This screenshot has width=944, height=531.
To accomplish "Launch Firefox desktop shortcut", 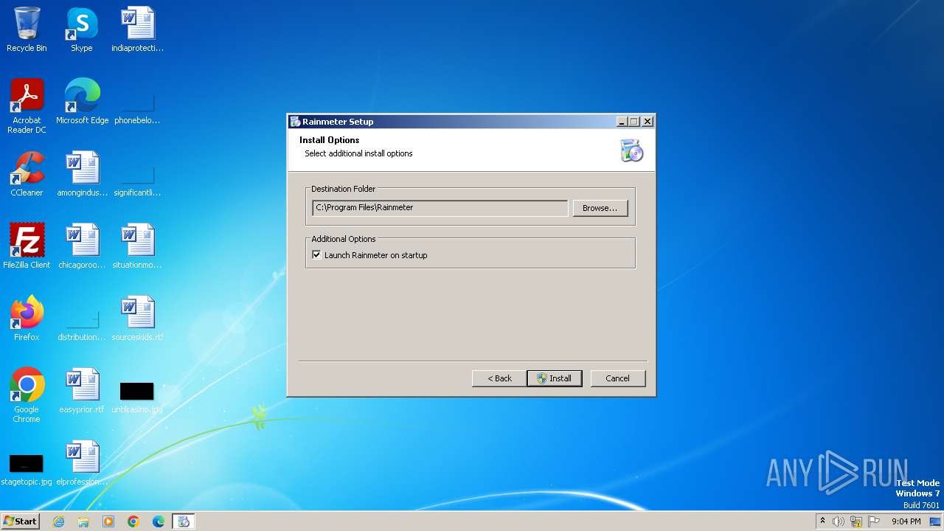I will pos(27,319).
